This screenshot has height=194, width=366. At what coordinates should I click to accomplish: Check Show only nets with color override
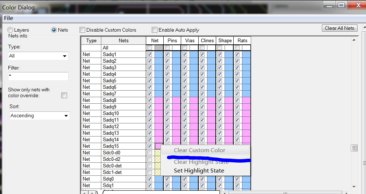click(x=64, y=95)
